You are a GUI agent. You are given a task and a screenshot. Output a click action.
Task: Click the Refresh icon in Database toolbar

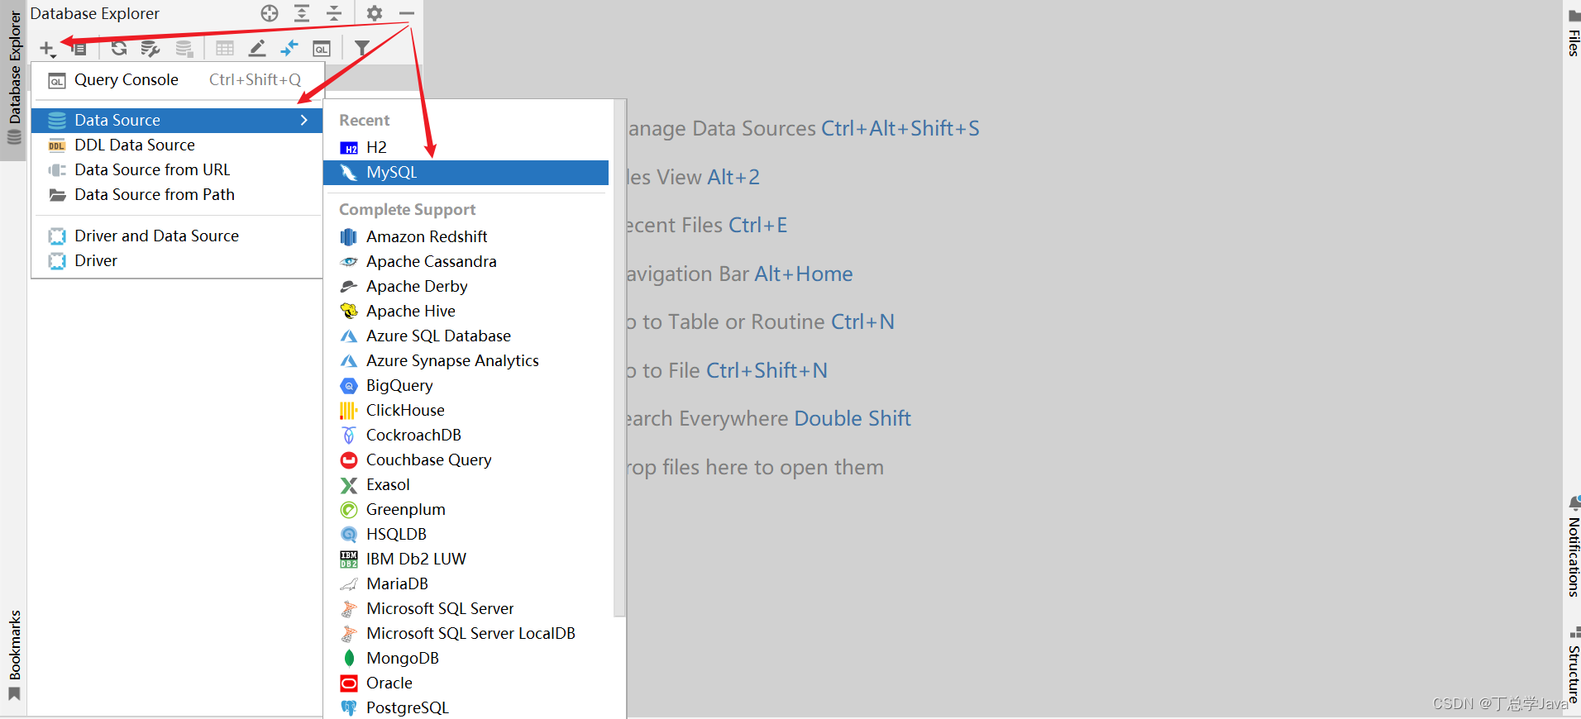pos(119,49)
